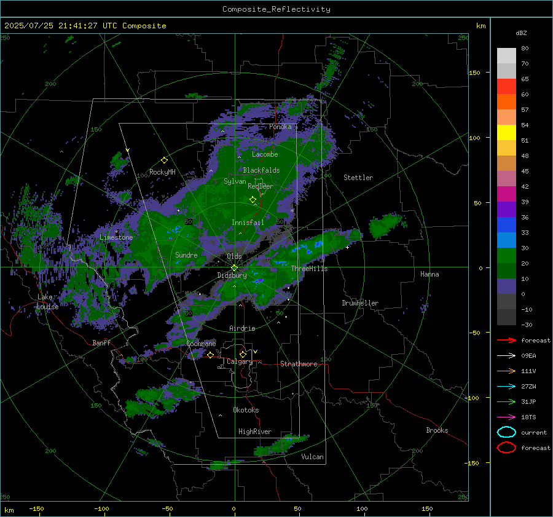The height and width of the screenshot is (517, 553).
Task: Select the dark green 10-20 dBZ swatch
Action: 506,271
